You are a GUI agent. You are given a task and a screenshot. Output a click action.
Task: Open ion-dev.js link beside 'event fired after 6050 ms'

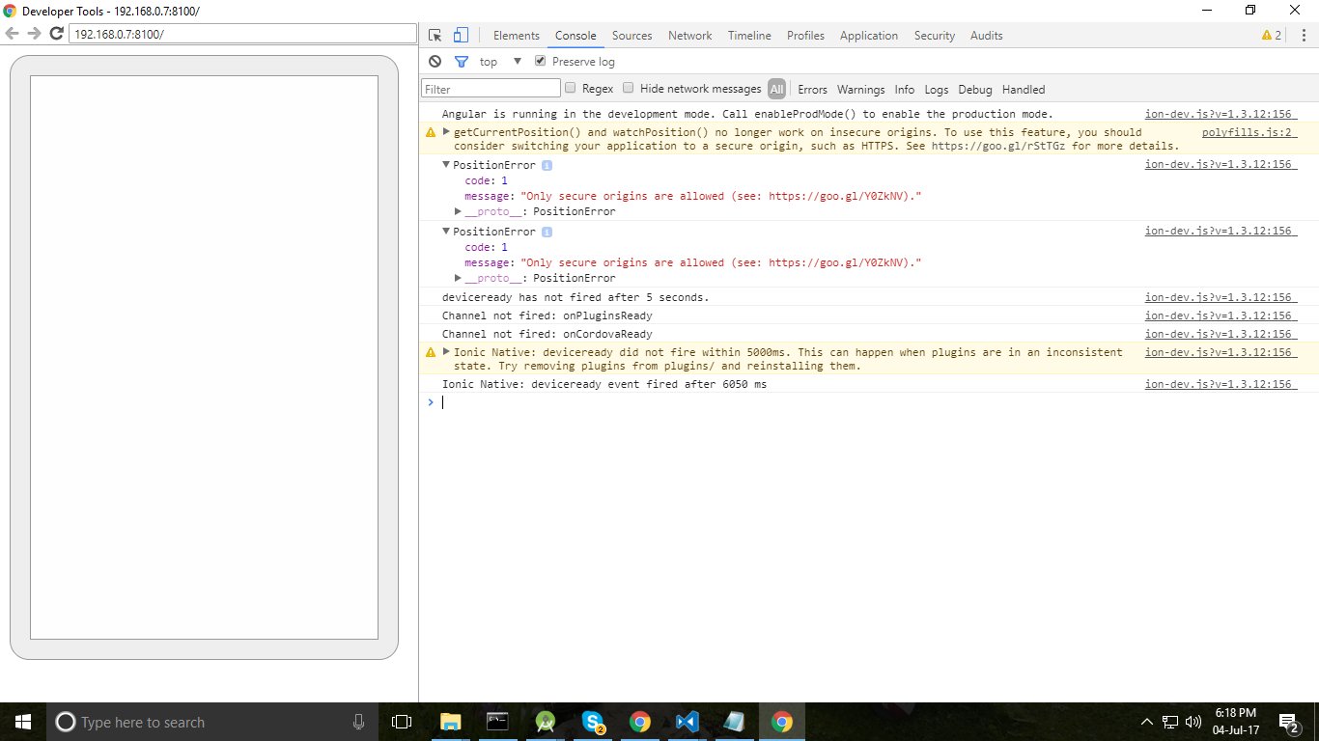pos(1221,384)
